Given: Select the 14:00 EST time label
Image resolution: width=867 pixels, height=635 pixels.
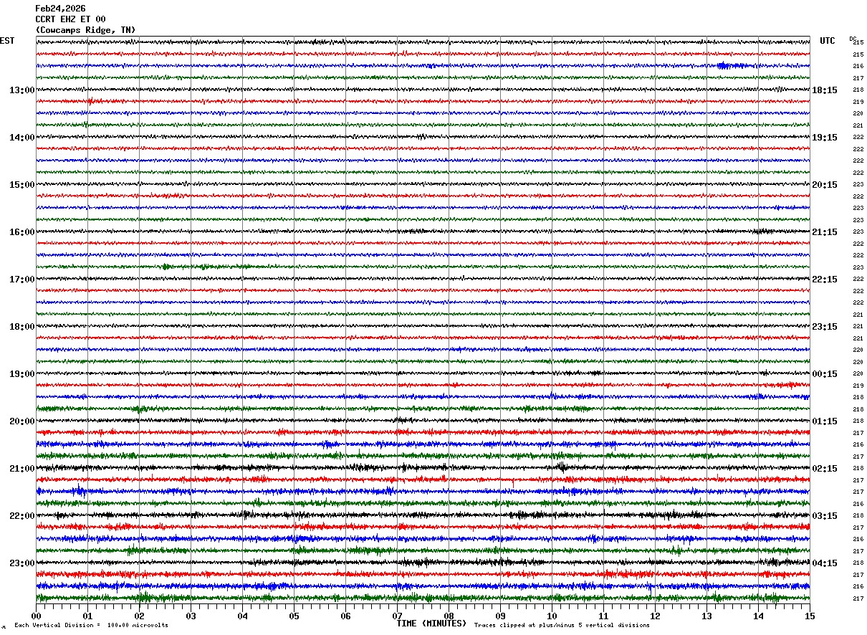Looking at the screenshot, I should click(x=21, y=138).
